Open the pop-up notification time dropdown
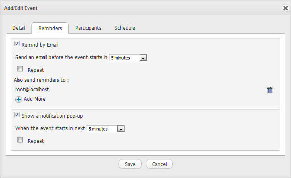This screenshot has height=178, width=291. [106, 129]
